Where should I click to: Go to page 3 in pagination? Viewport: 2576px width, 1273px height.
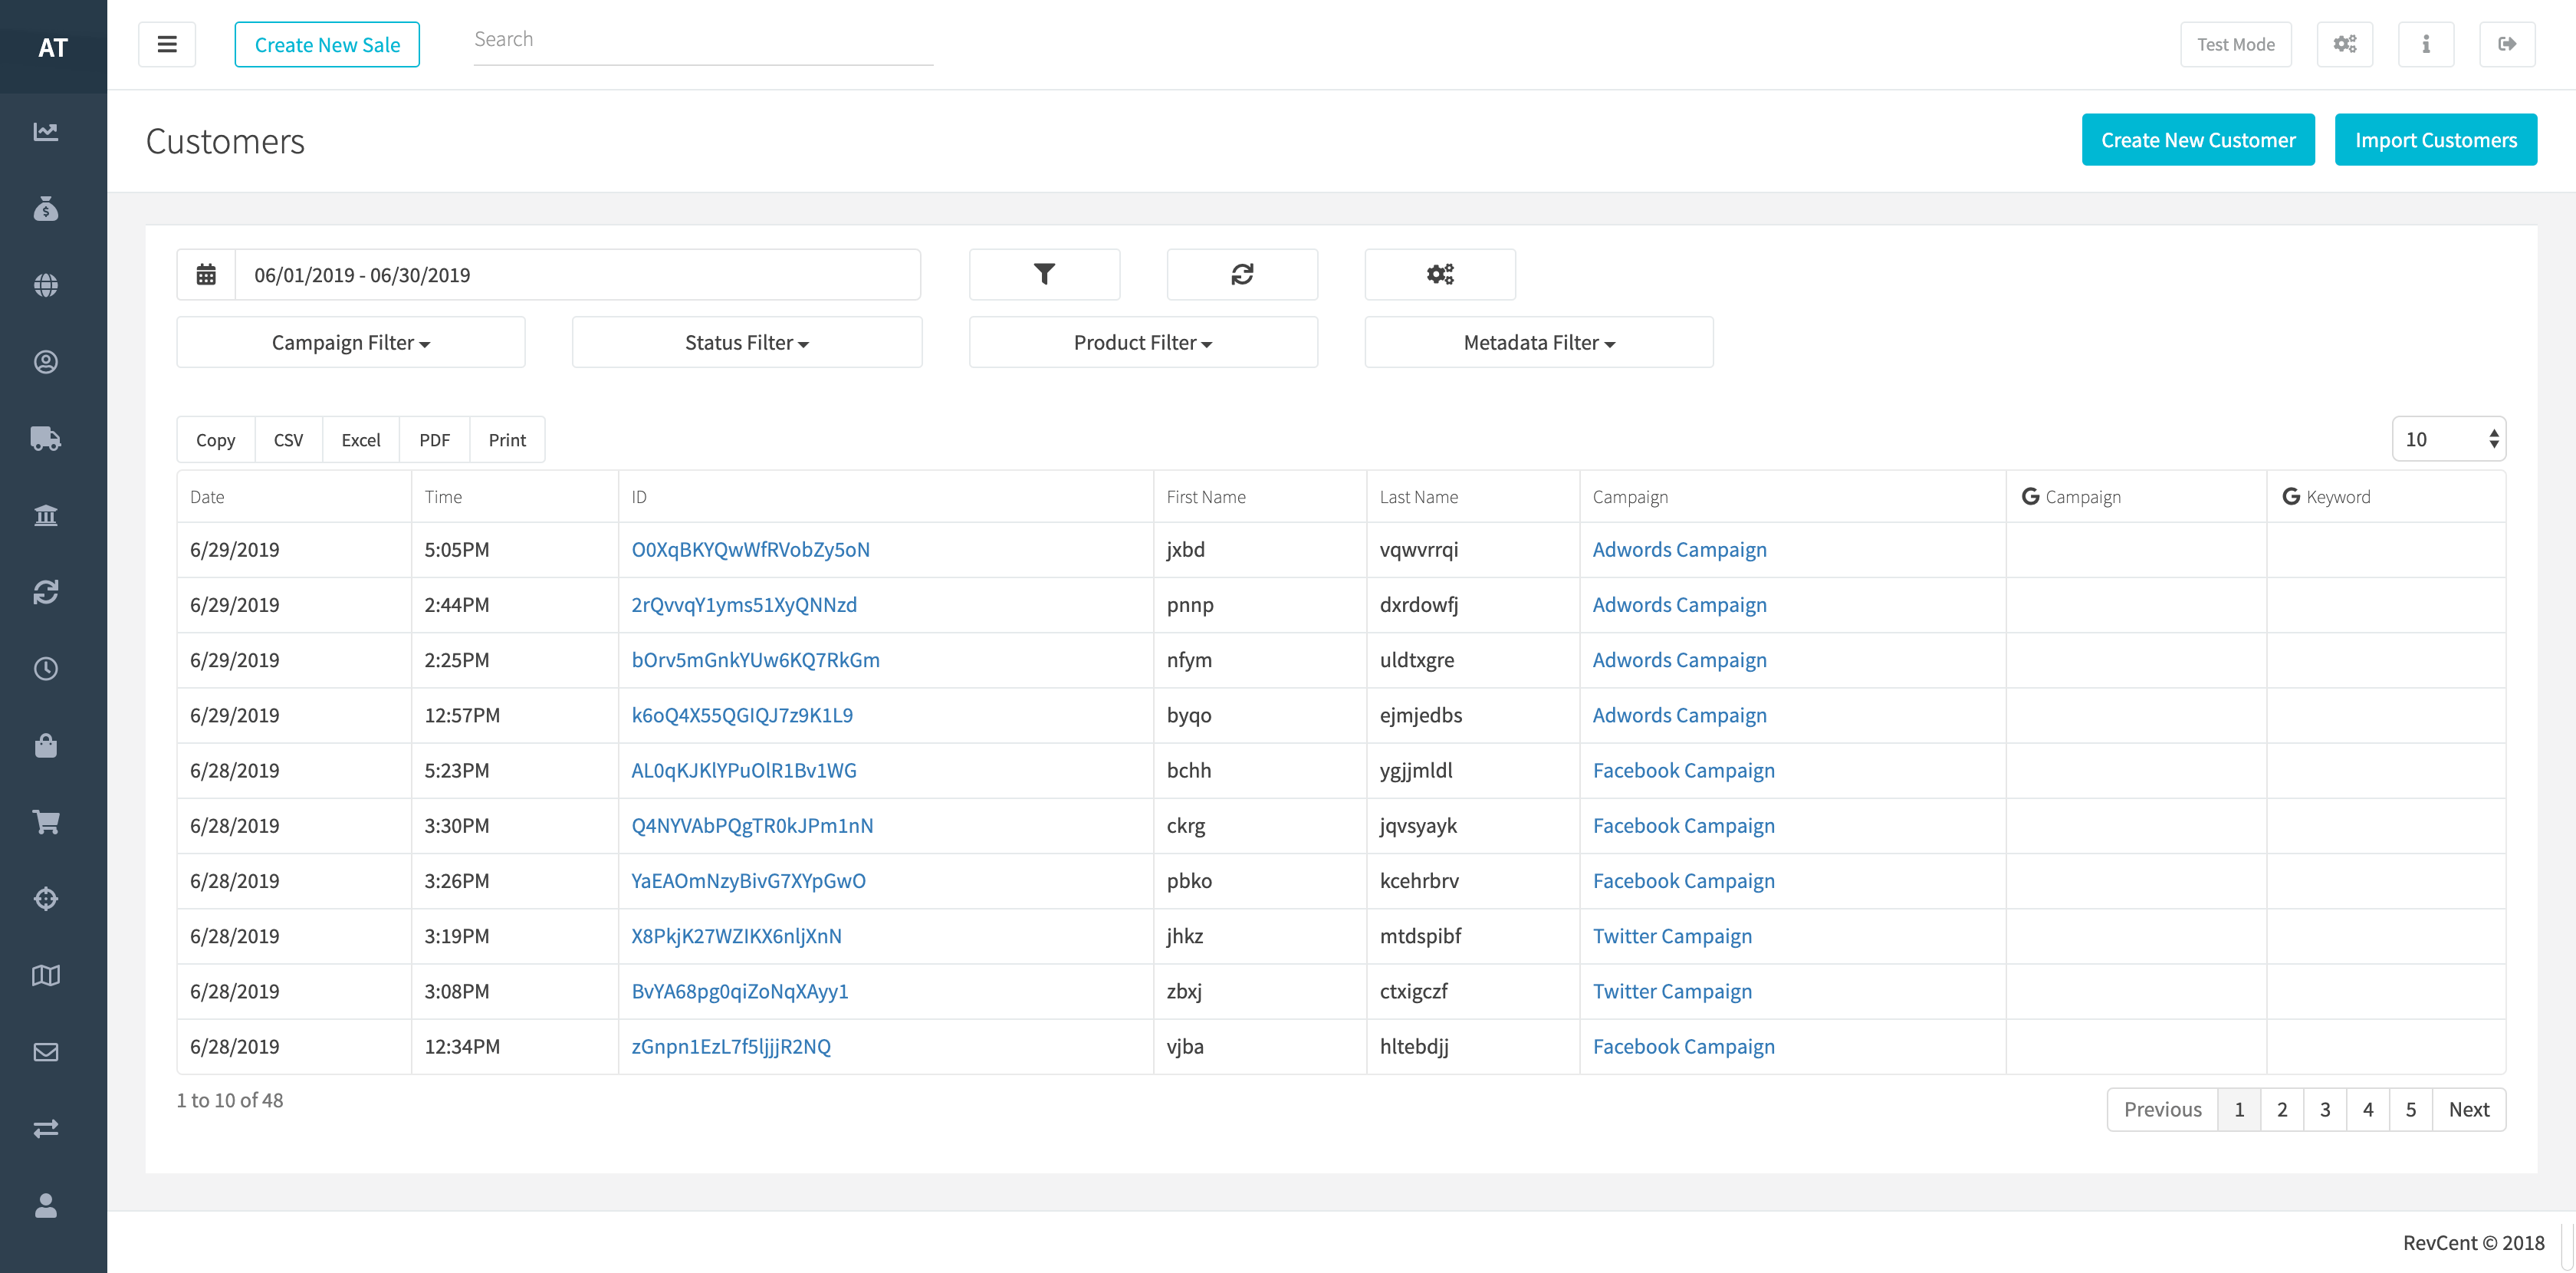[2325, 1109]
